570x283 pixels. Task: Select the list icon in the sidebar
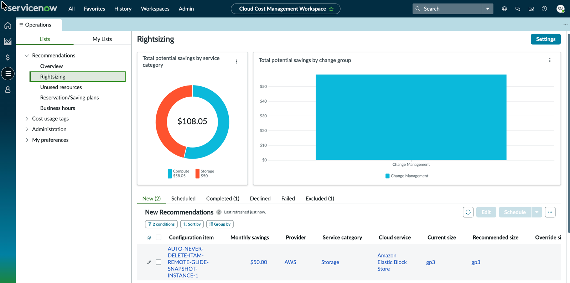pos(8,73)
